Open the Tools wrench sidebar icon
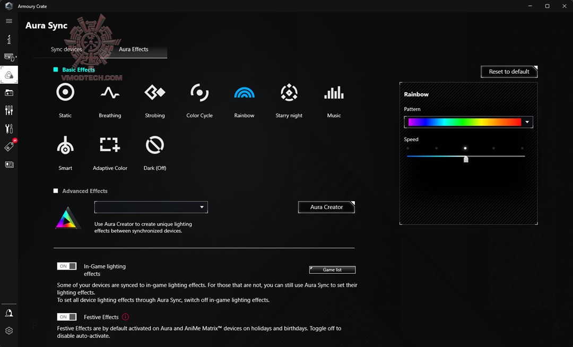573x347 pixels. tap(9, 128)
